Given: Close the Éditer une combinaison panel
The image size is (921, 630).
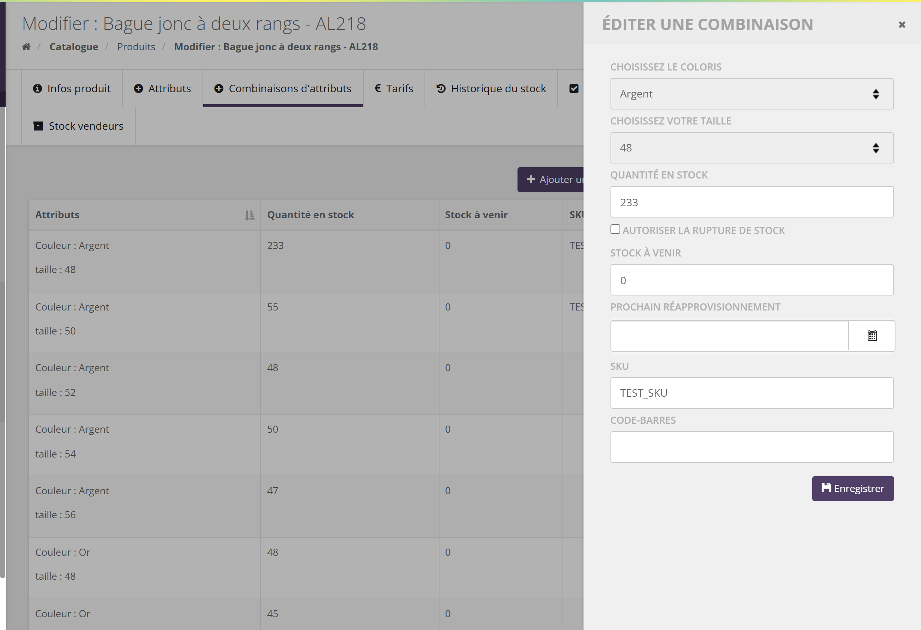Looking at the screenshot, I should [x=902, y=25].
